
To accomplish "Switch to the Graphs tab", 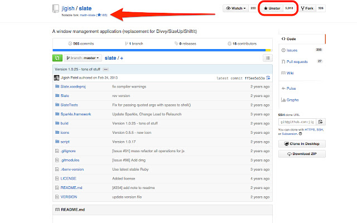I will coord(302,100).
